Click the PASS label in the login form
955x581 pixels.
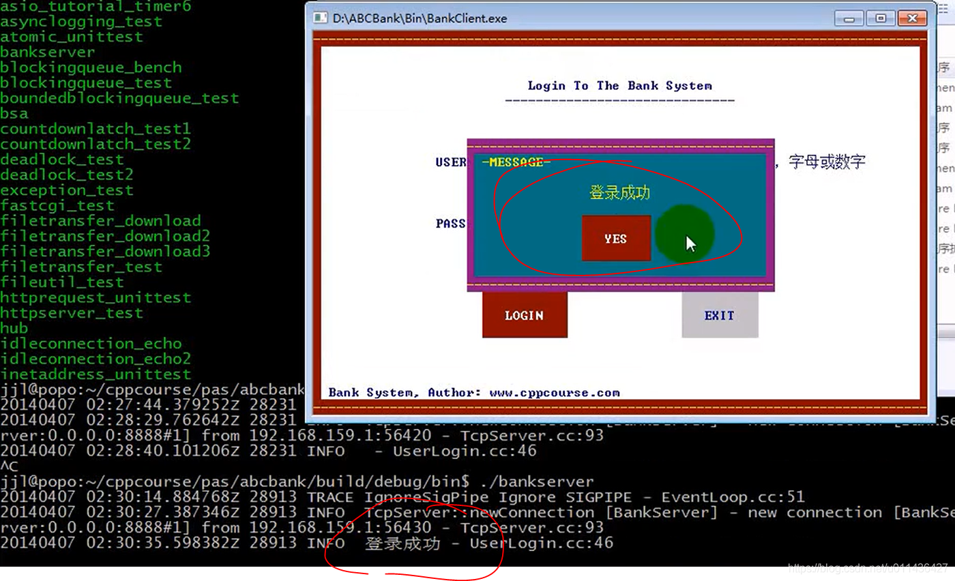[x=450, y=223]
